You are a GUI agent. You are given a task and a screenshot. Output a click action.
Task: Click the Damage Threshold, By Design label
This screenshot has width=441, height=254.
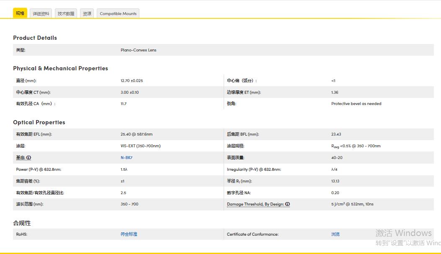tap(255, 204)
